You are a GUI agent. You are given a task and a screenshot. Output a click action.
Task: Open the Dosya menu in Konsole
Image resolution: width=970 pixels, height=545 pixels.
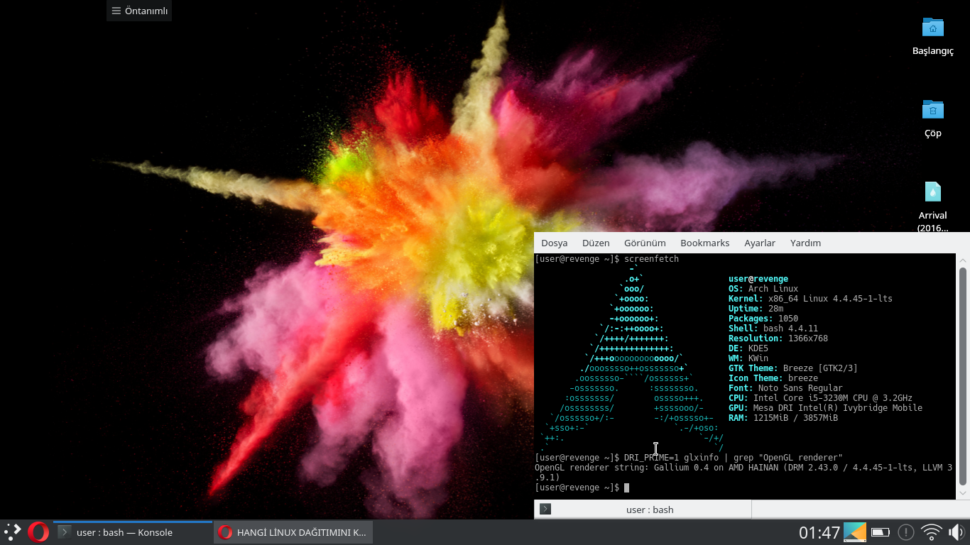point(554,243)
